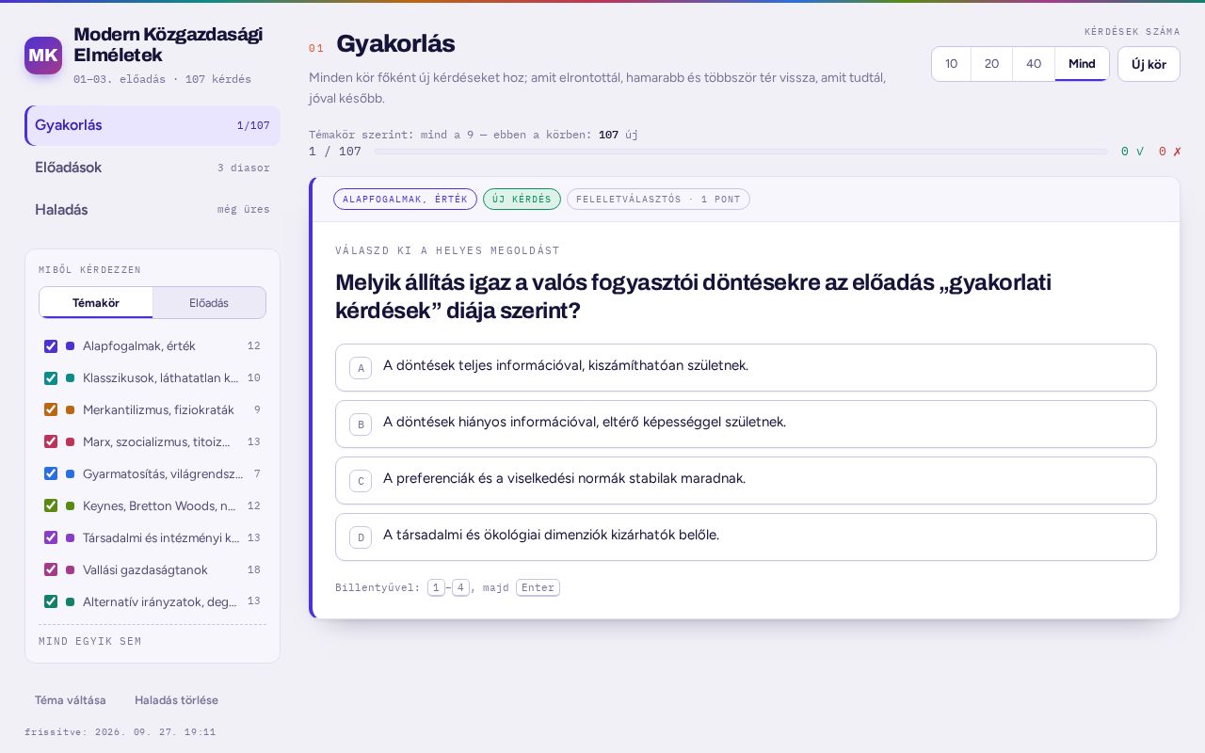Uncheck the Gyarmatosítás, világrendszer checkbox
This screenshot has width=1205, height=753.
point(51,473)
